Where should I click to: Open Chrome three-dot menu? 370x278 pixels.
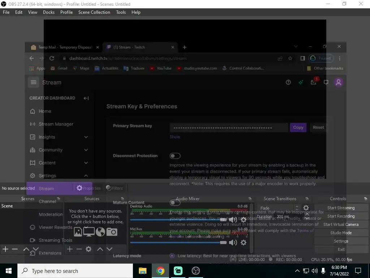[x=340, y=58]
